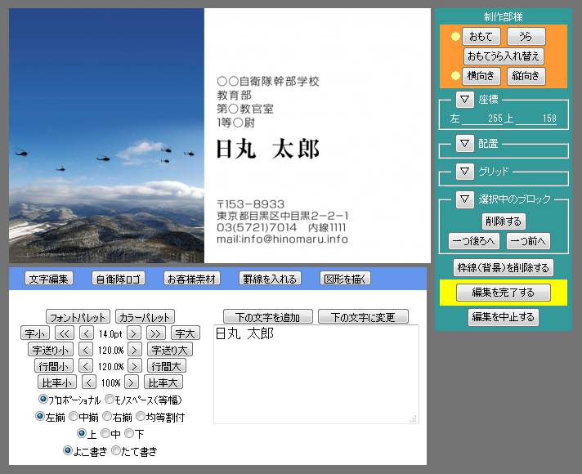The image size is (582, 474).
Task: Select the プロポーショナル radio button
Action: 43,399
